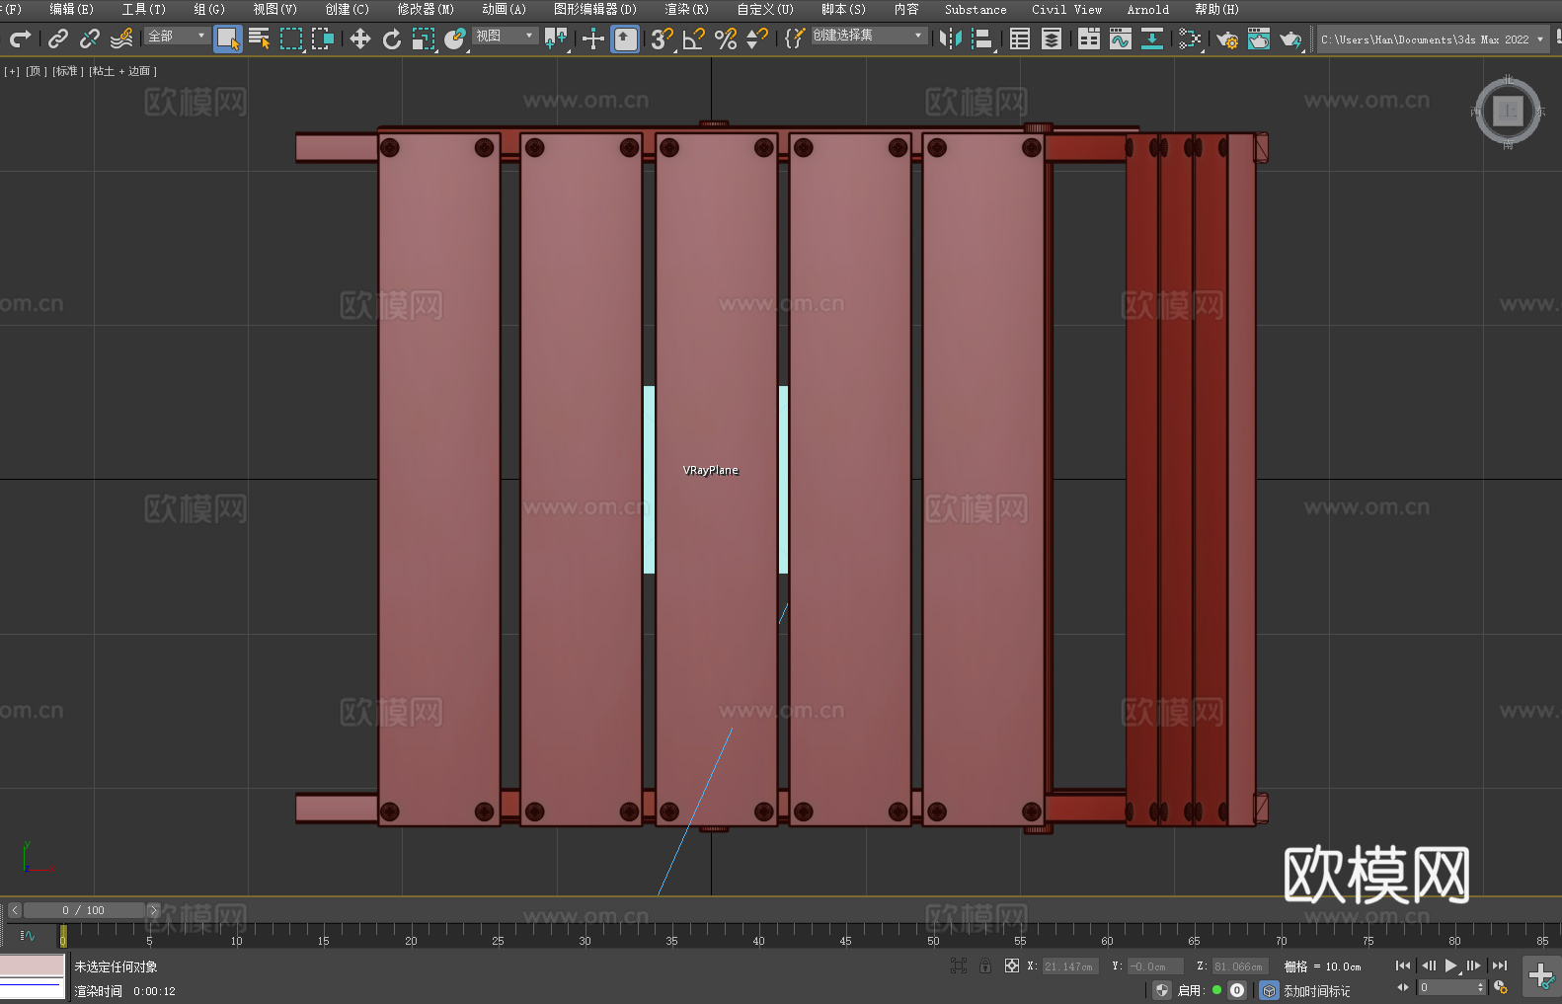Image resolution: width=1562 pixels, height=1004 pixels.
Task: Activate the Select Object tool
Action: 228,39
